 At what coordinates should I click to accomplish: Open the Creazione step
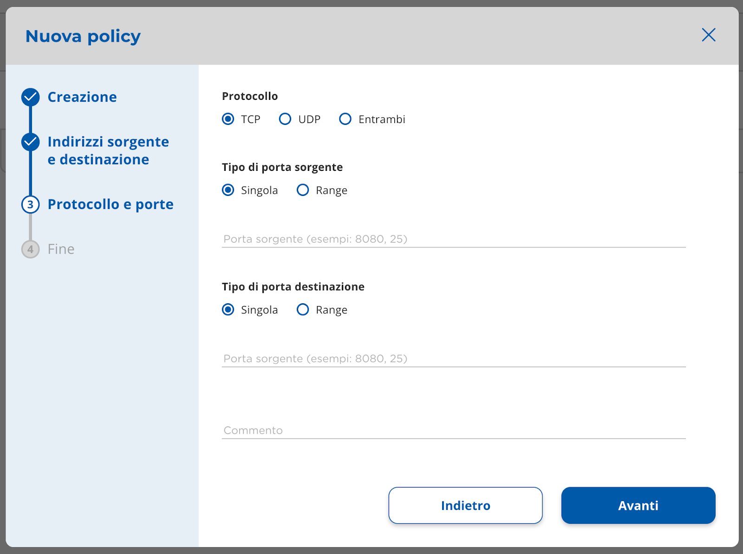click(82, 97)
